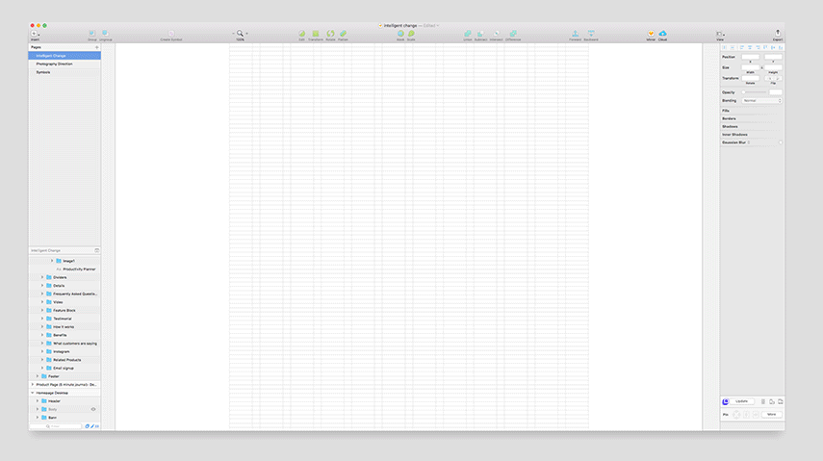Viewport: 823px width, 461px height.
Task: Click the Scale tool icon
Action: pyautogui.click(x=411, y=34)
